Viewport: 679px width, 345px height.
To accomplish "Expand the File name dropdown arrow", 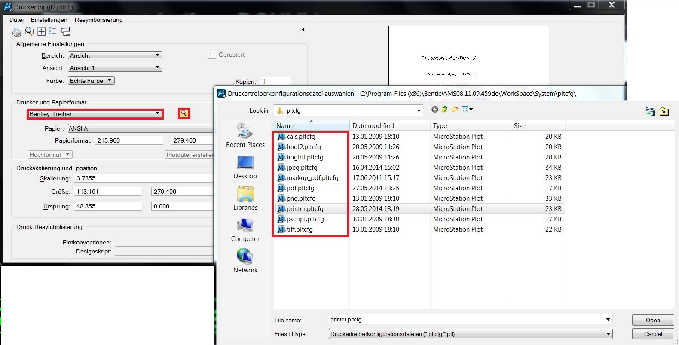I will click(x=608, y=320).
